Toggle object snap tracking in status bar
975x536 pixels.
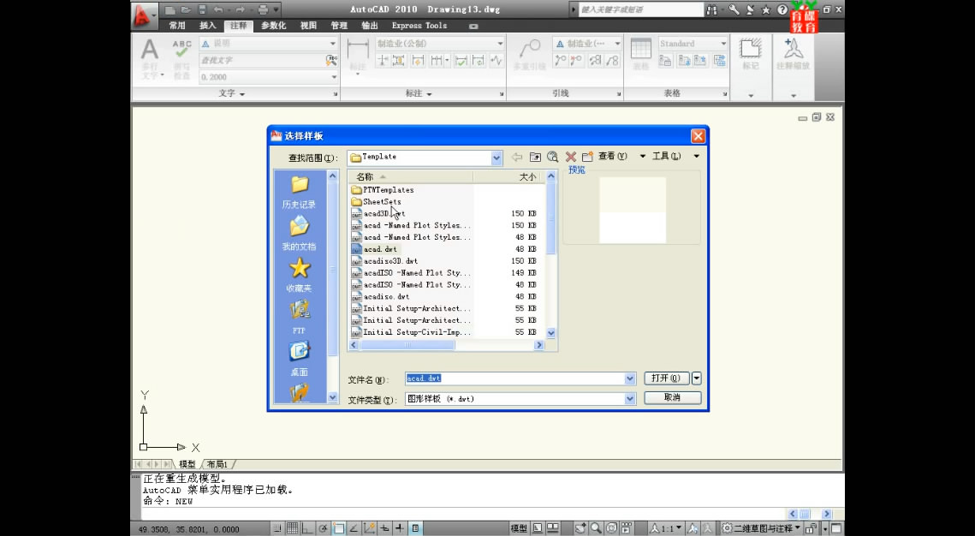click(x=354, y=528)
